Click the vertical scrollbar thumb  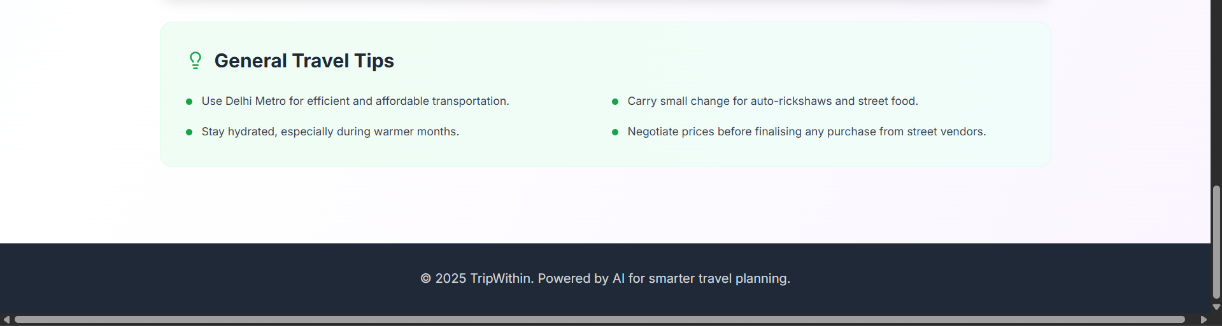pos(1216,241)
